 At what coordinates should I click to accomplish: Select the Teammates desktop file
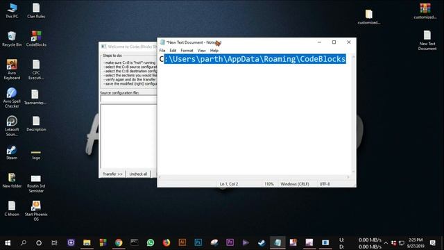[35, 97]
